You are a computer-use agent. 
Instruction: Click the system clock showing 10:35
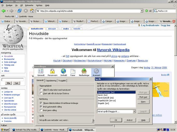pyautogui.click(x=173, y=130)
